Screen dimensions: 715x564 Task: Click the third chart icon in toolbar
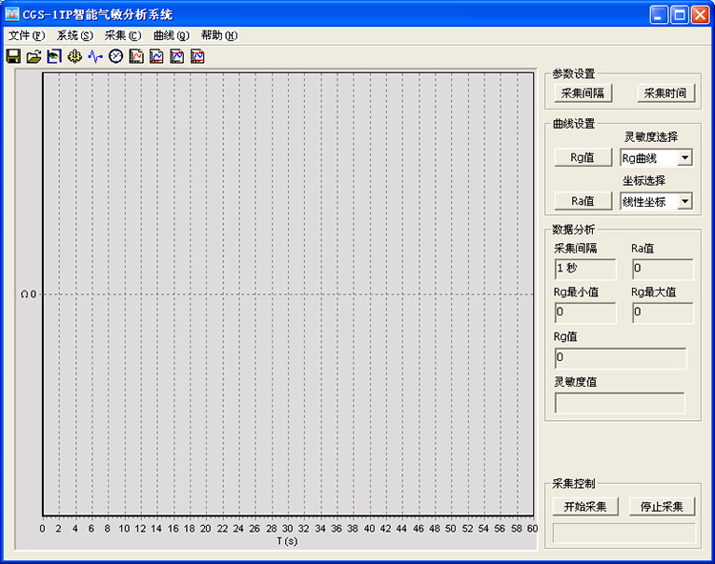pyautogui.click(x=177, y=56)
